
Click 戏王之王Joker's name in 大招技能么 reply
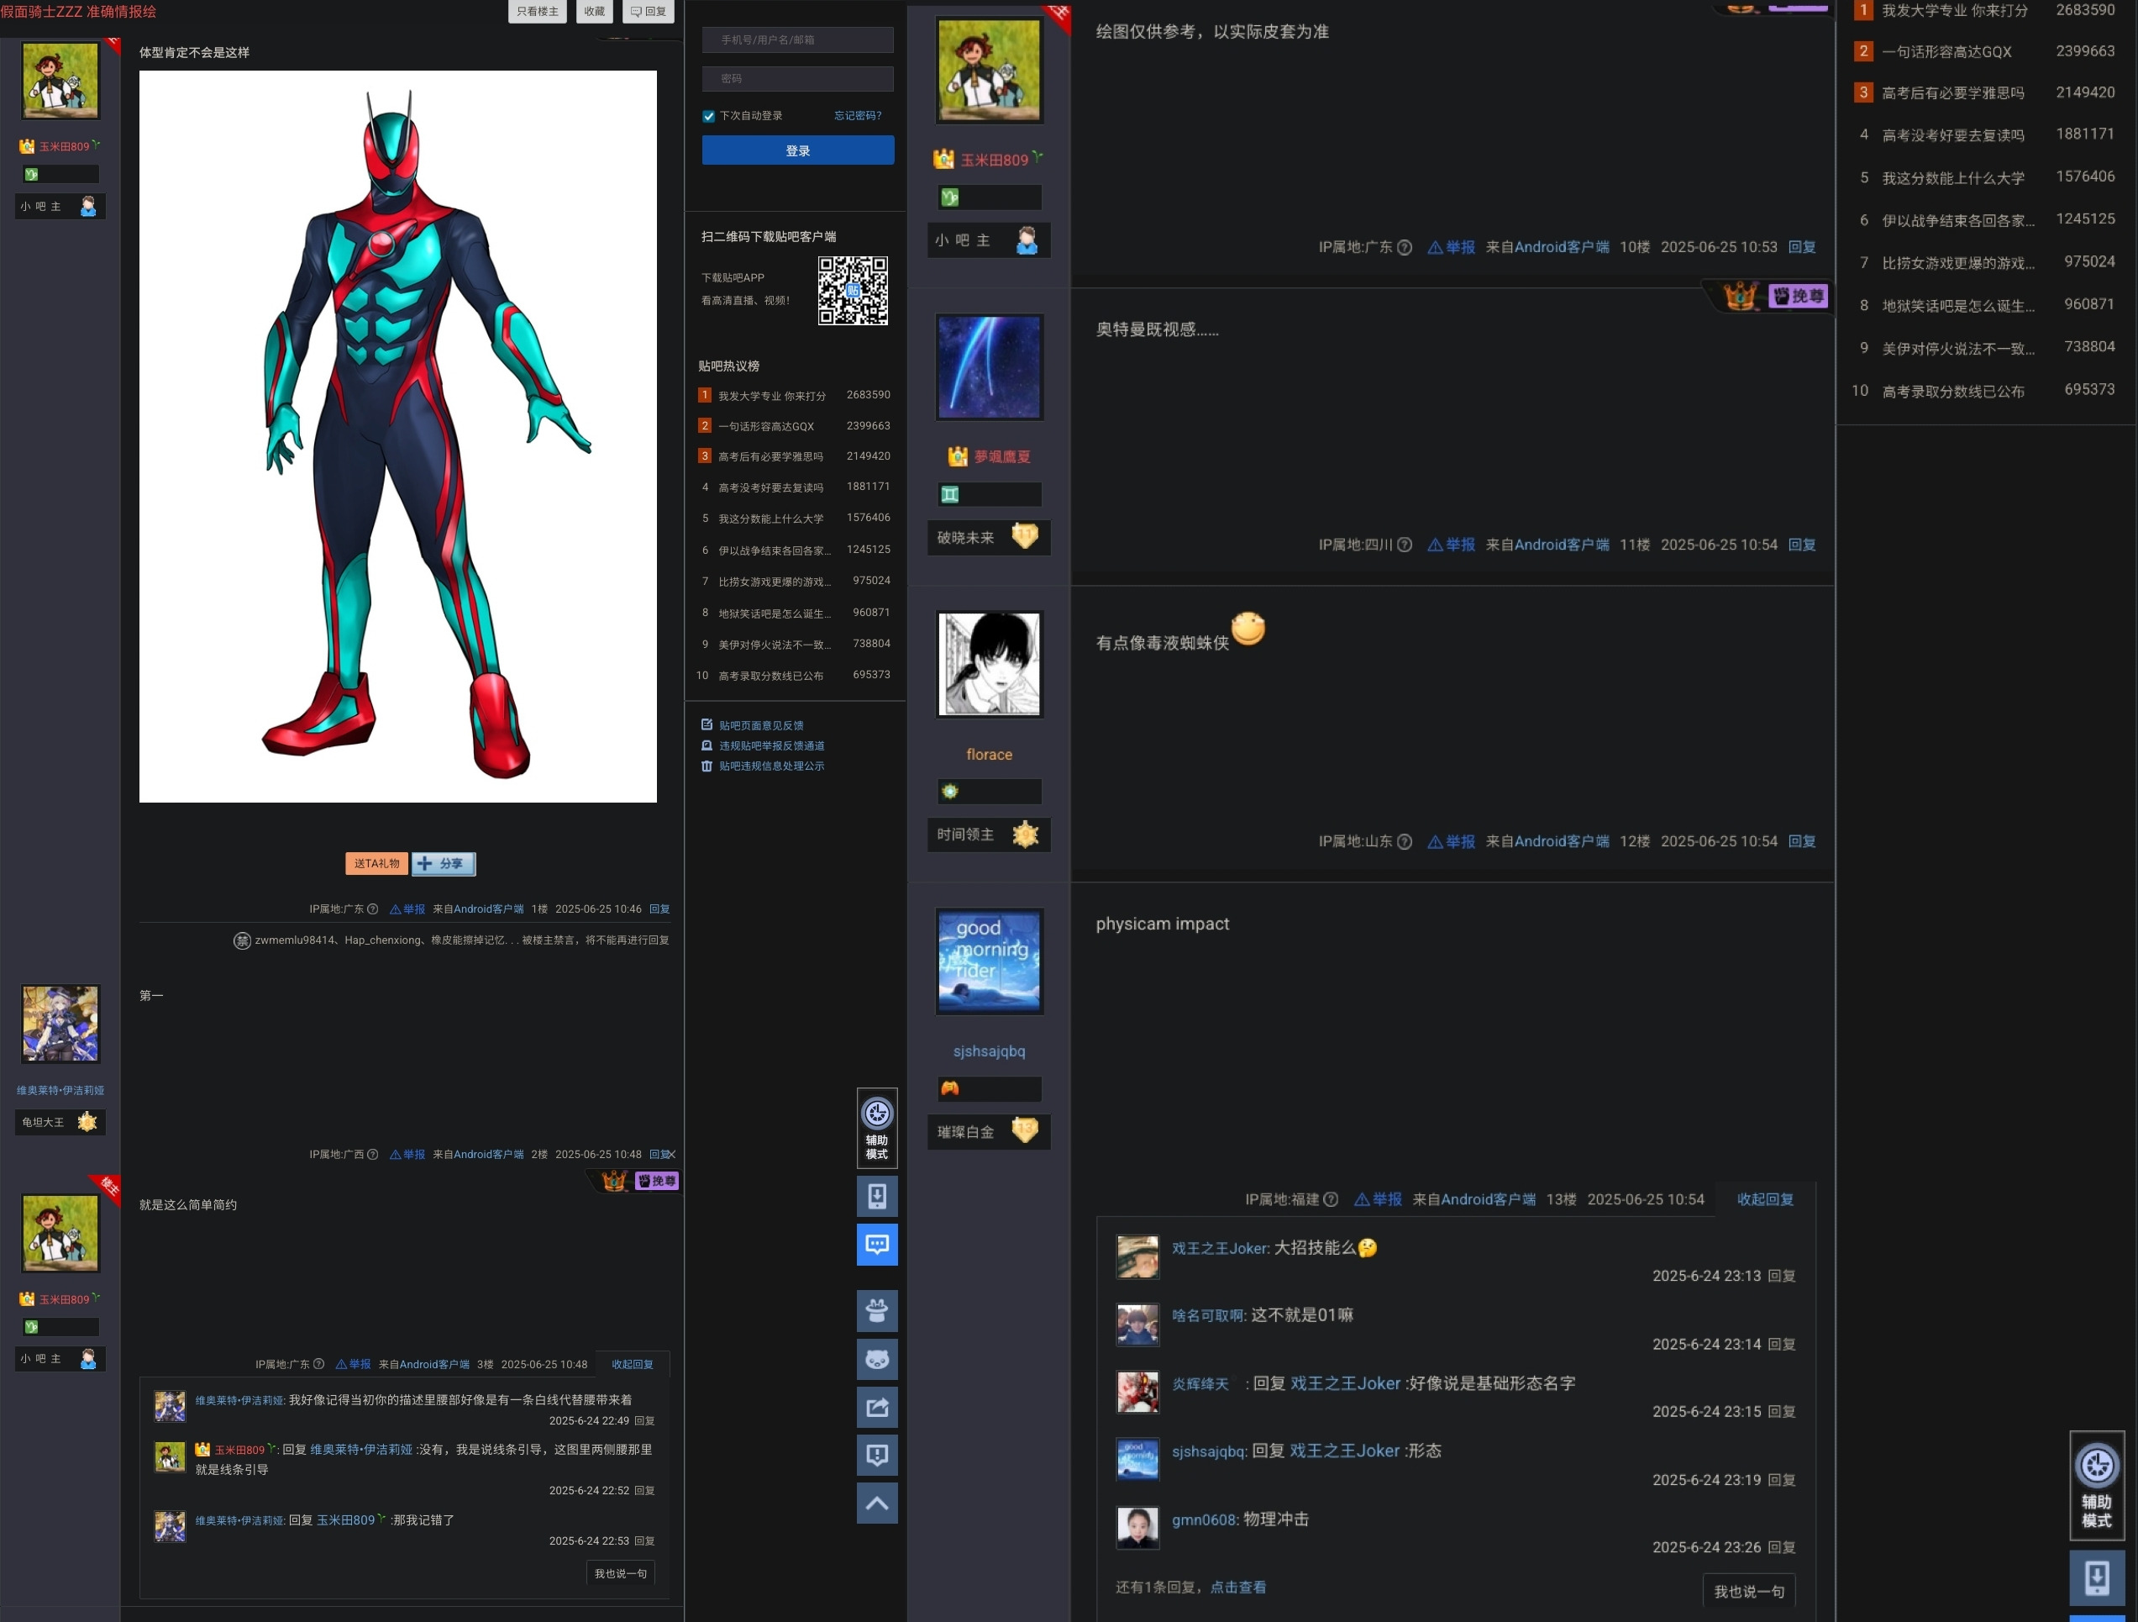[1220, 1250]
